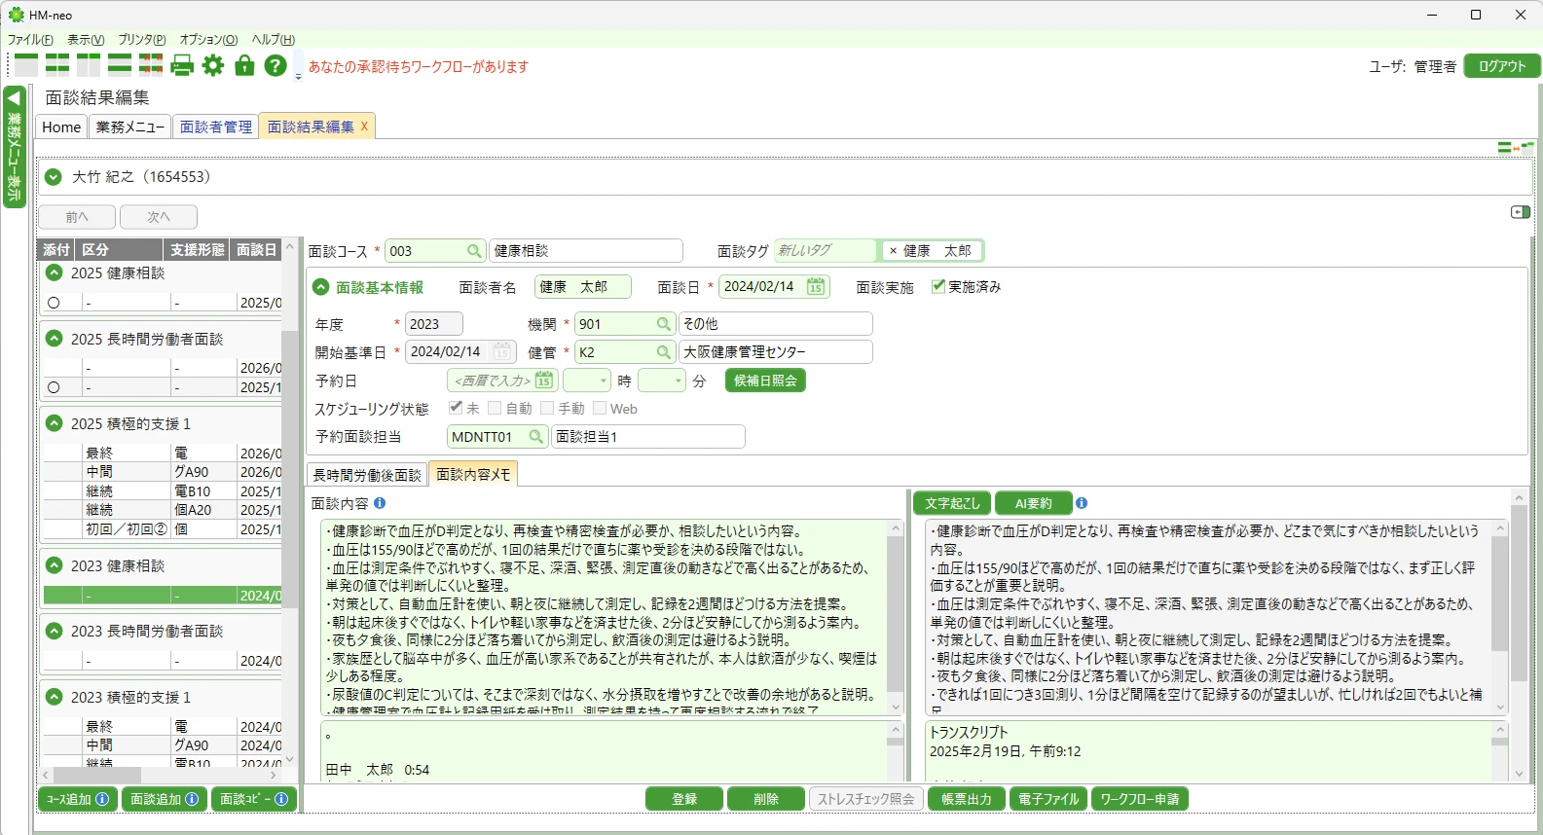Switch to the 面談者管理 tab
The image size is (1543, 835).
pos(215,127)
